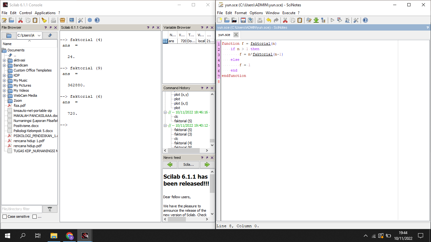The image size is (431, 242).
Task: Click Print icon in Console toolbar
Action: (x=53, y=20)
